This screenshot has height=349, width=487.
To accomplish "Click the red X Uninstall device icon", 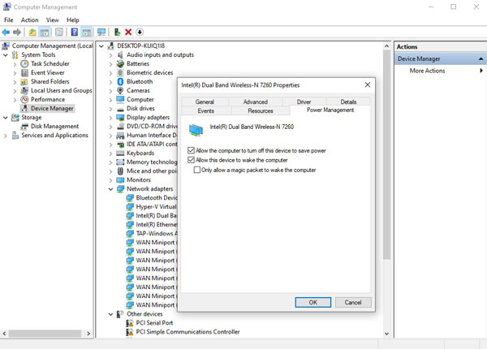I will pos(128,32).
